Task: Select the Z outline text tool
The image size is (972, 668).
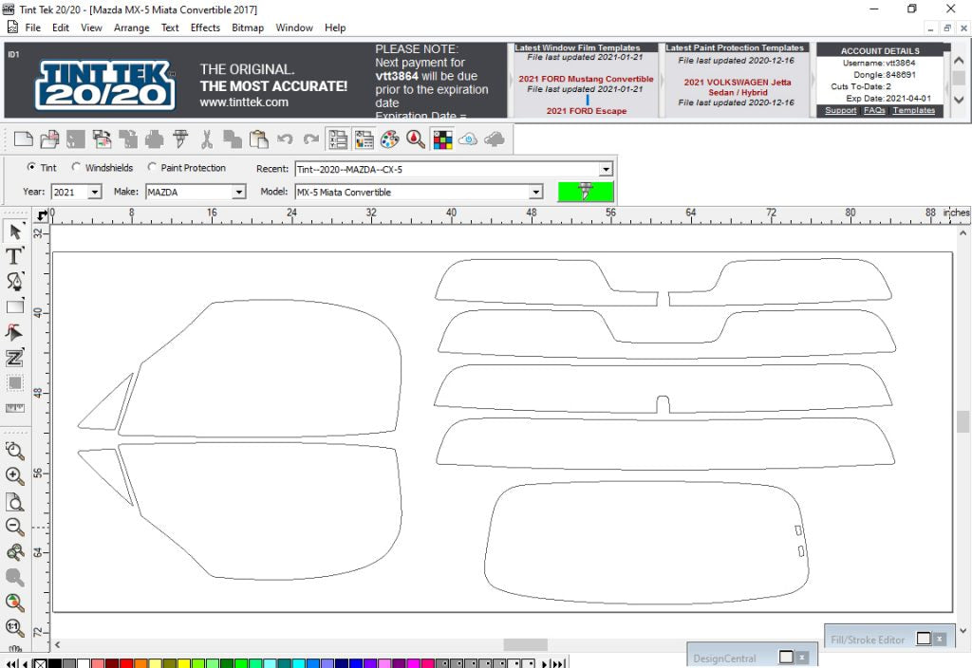Action: point(15,358)
